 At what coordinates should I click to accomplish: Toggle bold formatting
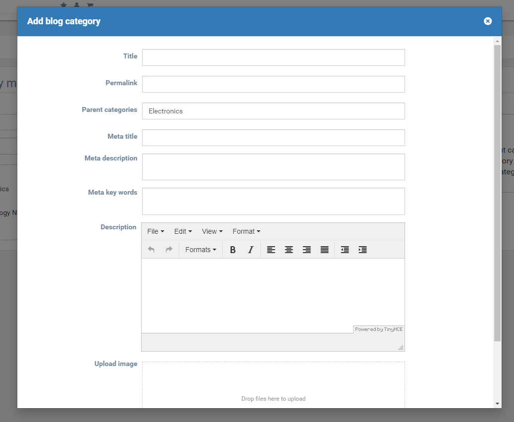tap(233, 250)
